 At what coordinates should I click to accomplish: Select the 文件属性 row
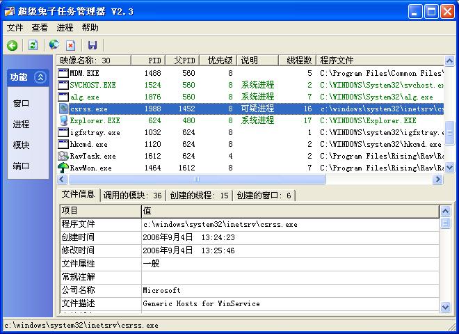pyautogui.click(x=250, y=264)
